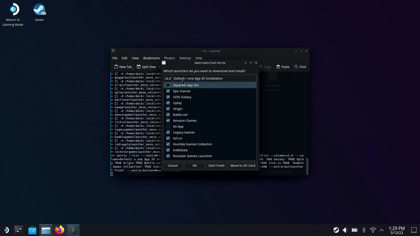Click the OK button in the dialog
This screenshot has width=420, height=236.
195,166
